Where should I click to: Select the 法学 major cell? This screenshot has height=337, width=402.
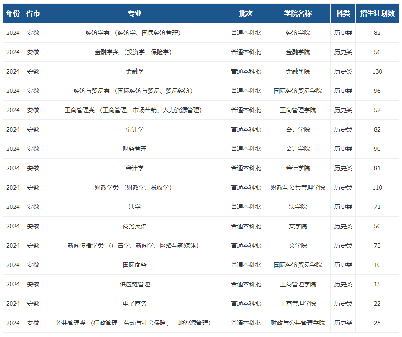pyautogui.click(x=135, y=207)
